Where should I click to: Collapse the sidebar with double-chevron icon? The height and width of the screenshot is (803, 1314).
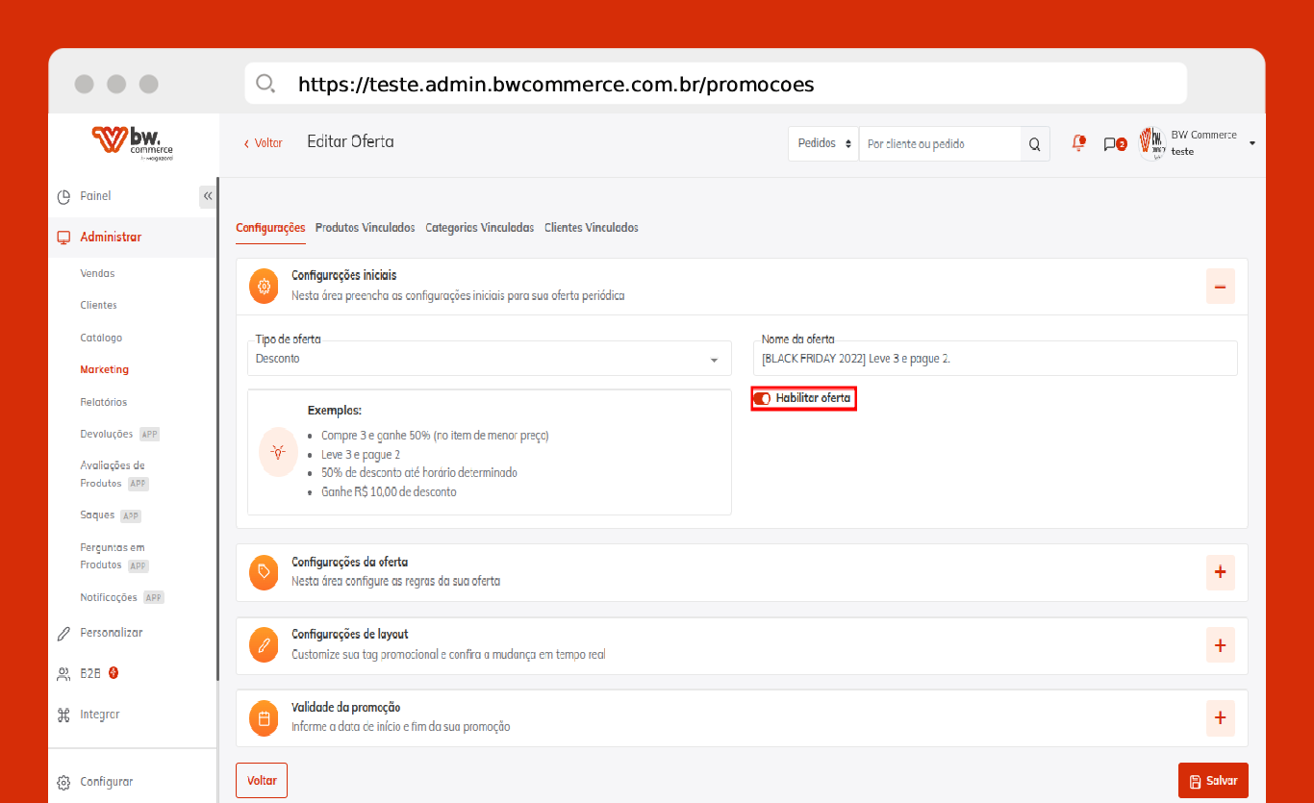tap(208, 196)
